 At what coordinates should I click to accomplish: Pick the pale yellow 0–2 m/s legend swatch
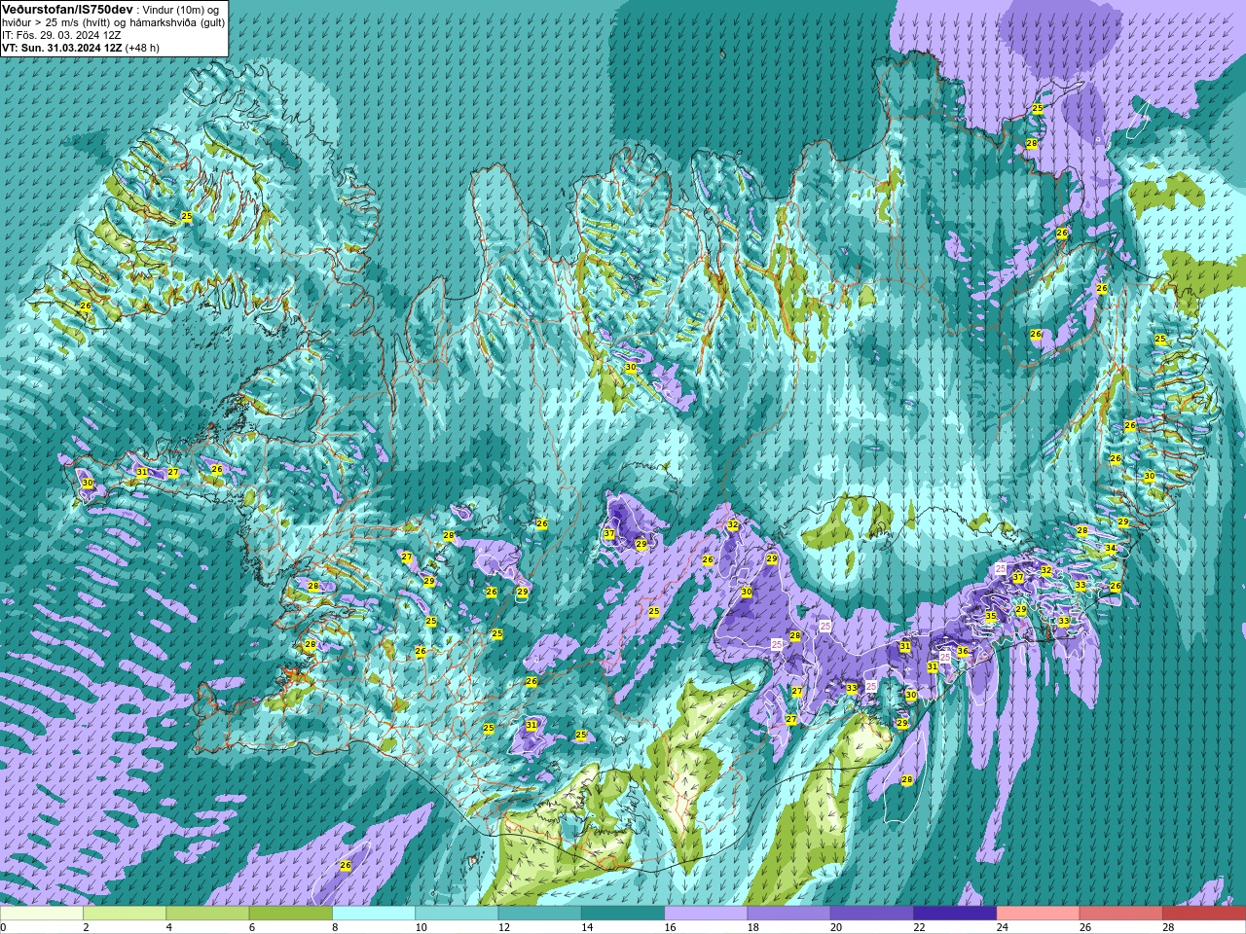[42, 914]
